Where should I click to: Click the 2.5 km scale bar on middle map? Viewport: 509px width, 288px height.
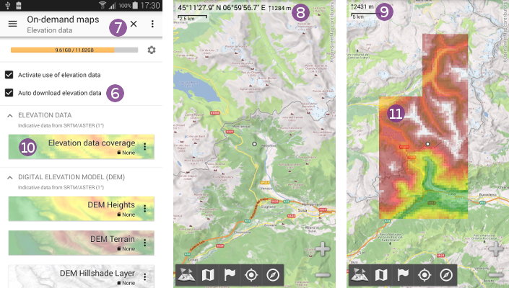point(192,18)
